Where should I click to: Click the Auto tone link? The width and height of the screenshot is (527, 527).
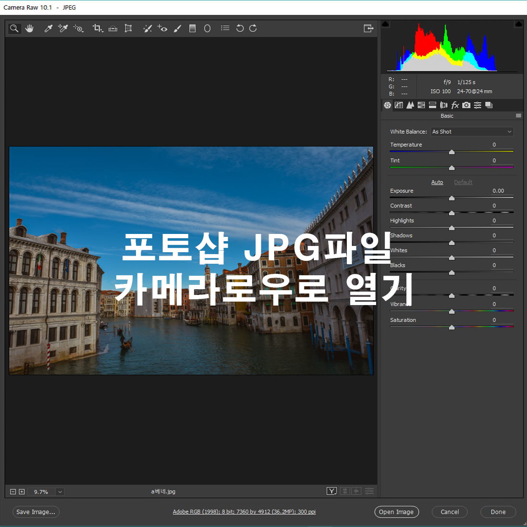pos(437,182)
